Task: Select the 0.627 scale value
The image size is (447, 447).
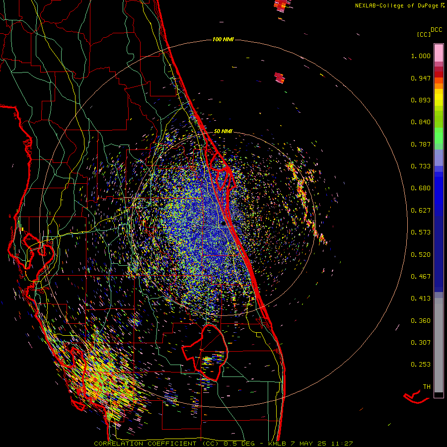Action: coord(421,211)
